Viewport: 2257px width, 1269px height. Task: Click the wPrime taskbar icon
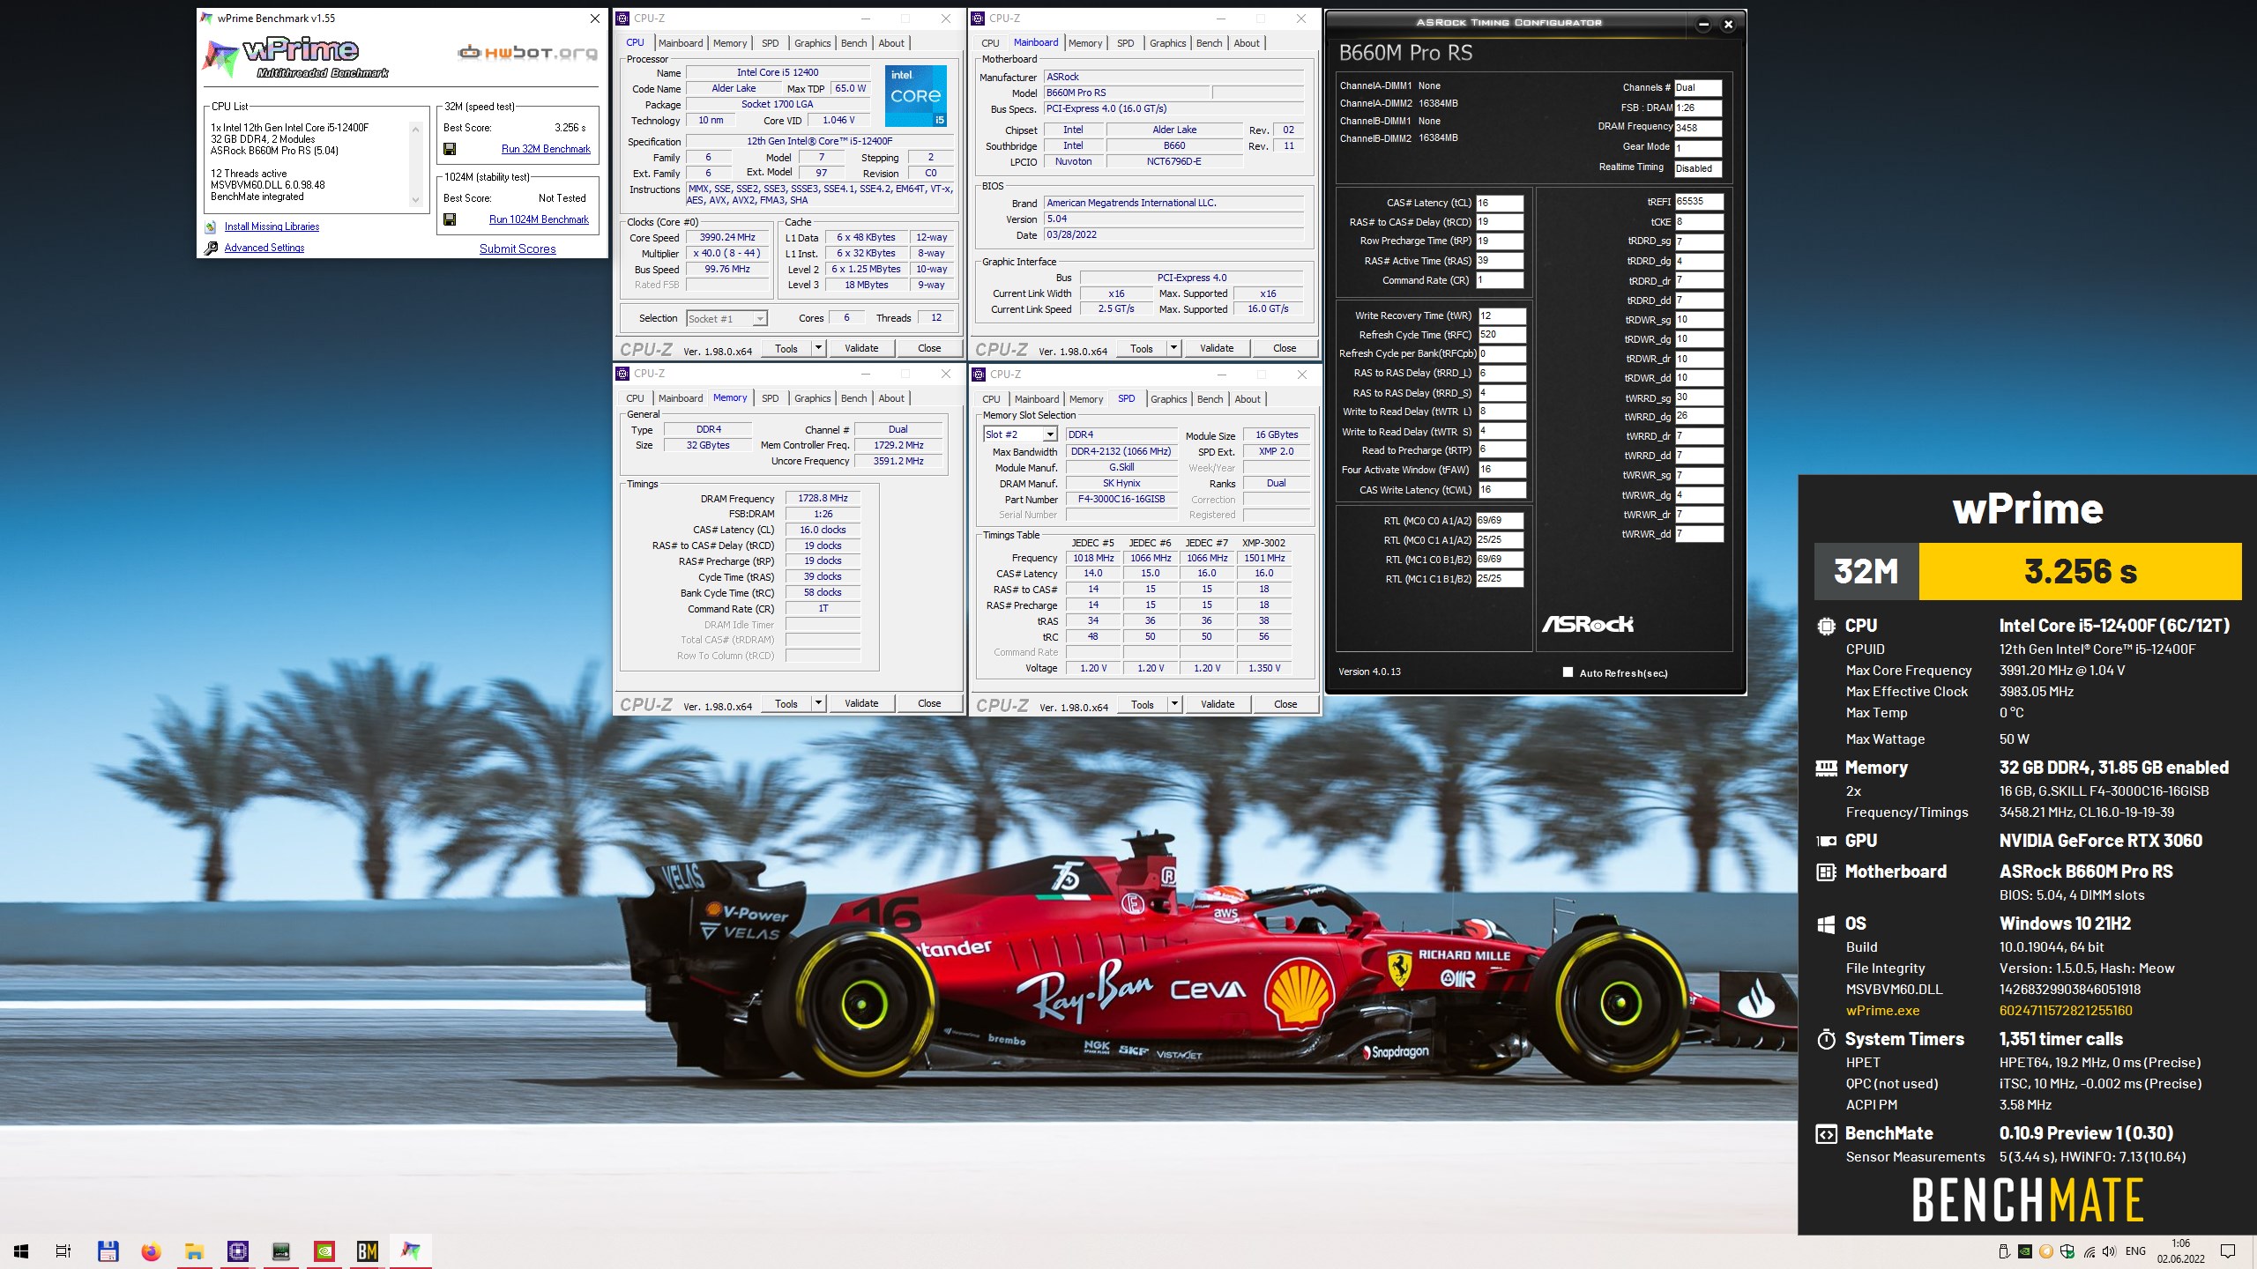(x=411, y=1250)
